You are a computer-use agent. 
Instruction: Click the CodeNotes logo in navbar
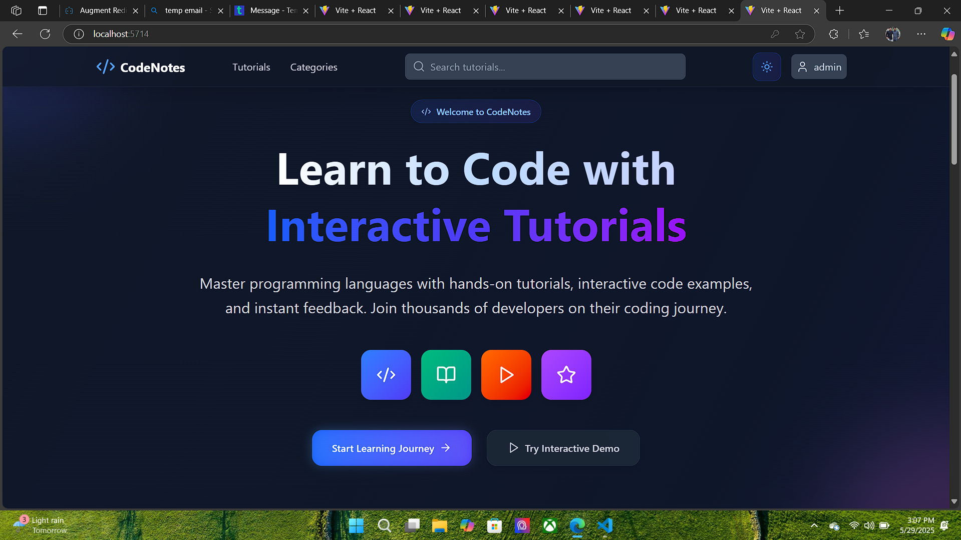(x=141, y=67)
